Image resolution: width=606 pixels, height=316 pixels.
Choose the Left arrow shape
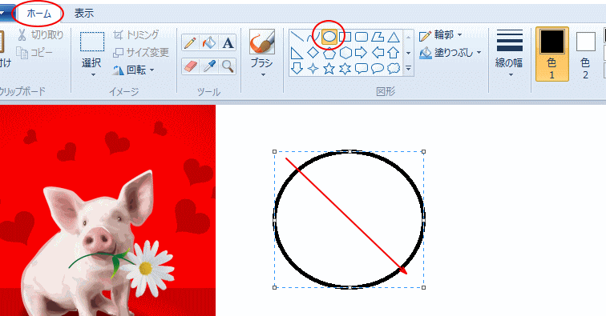point(378,53)
